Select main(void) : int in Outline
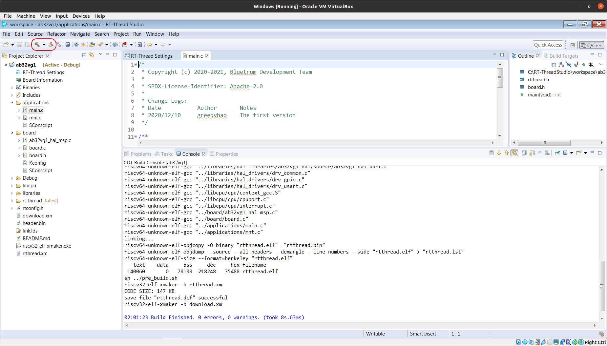This screenshot has width=607, height=346. click(x=544, y=95)
